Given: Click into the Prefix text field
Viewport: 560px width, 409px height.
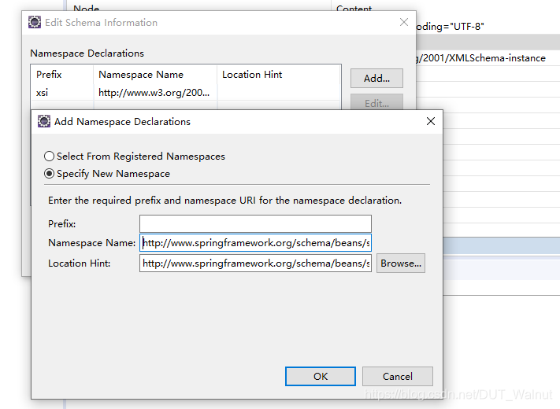Looking at the screenshot, I should coord(255,224).
